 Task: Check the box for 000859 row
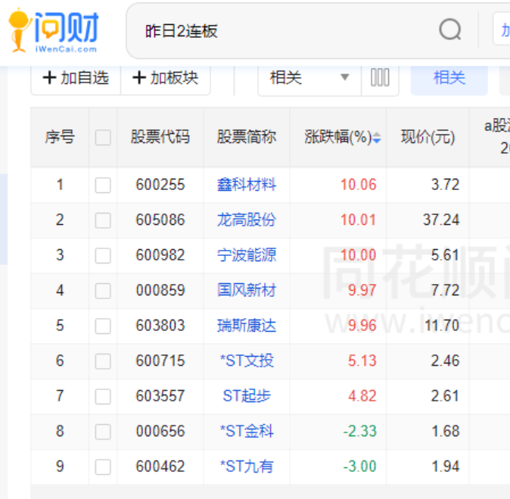[103, 291]
